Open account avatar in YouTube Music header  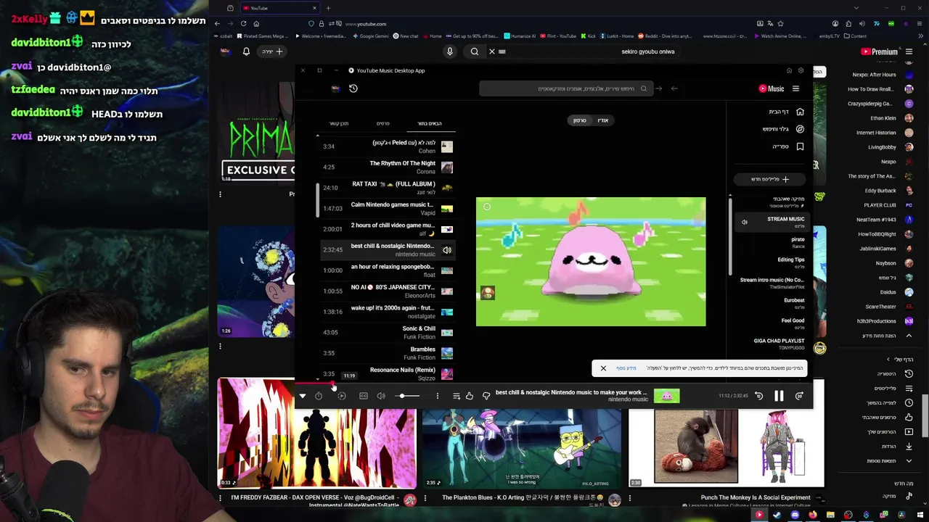coord(335,88)
